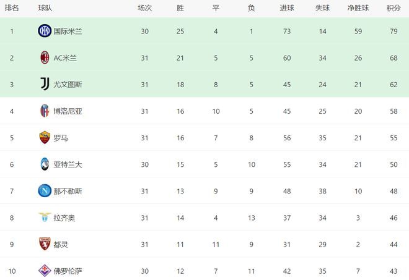Open team page for 尤文图斯

coord(68,85)
